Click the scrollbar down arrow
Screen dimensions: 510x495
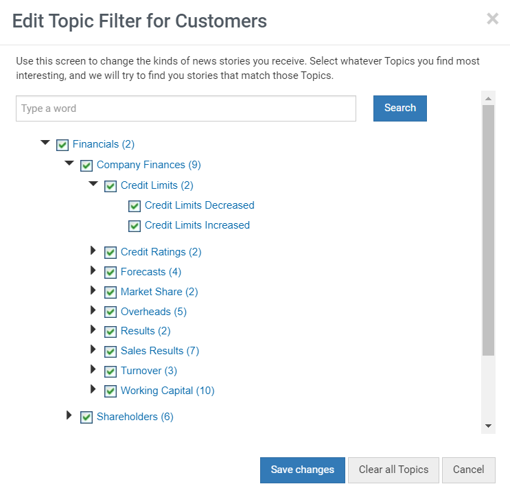tap(488, 426)
